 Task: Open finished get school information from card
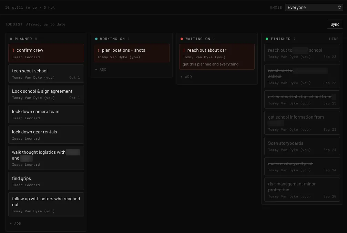point(302,123)
